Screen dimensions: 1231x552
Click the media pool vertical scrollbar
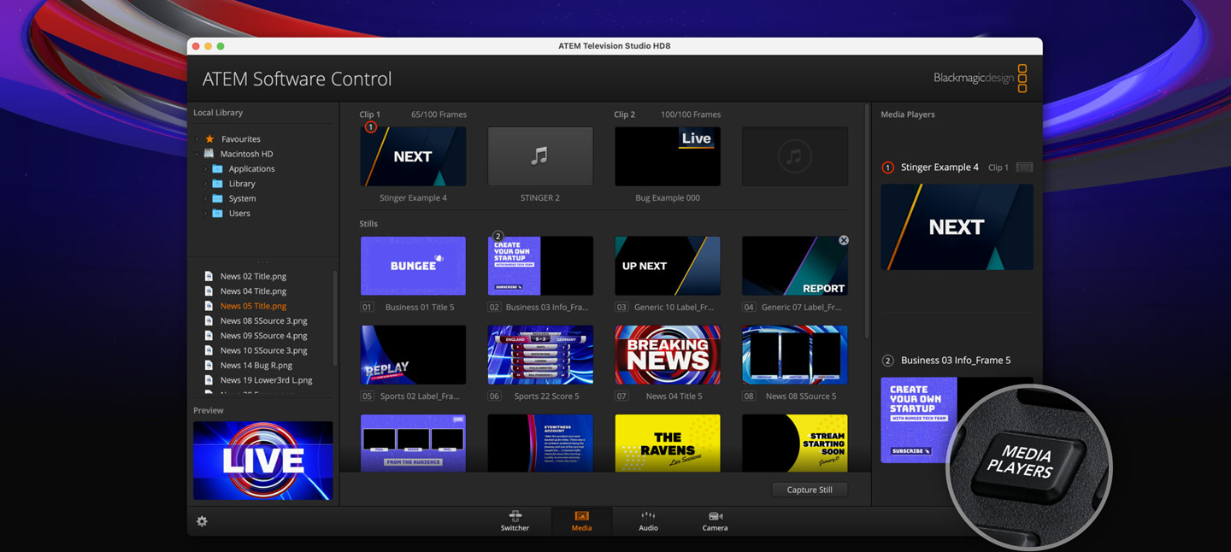point(867,222)
